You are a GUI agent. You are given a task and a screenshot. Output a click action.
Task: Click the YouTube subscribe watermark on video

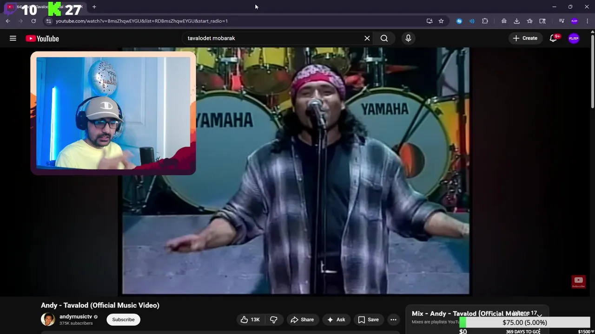coord(578,282)
